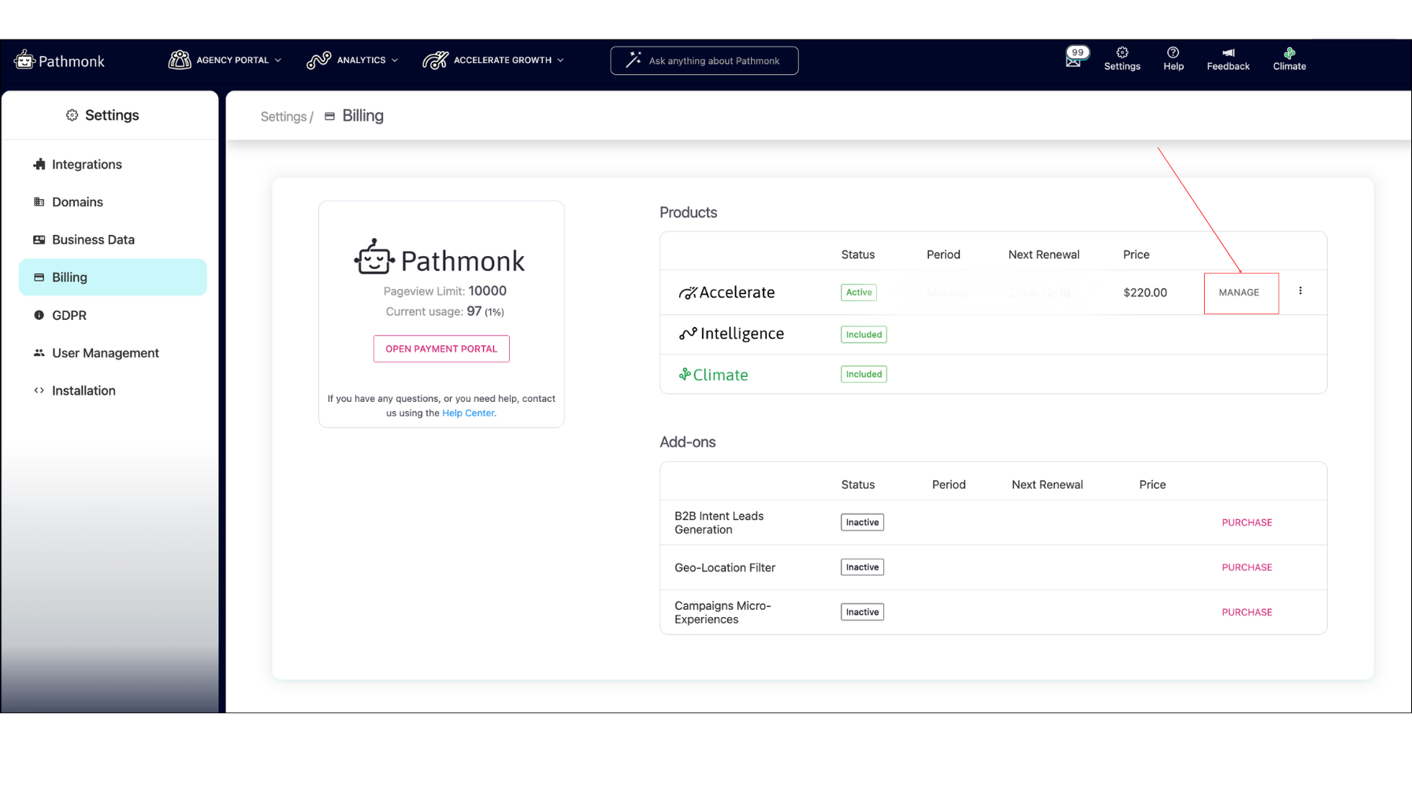Image resolution: width=1412 pixels, height=807 pixels.
Task: Expand the Accelerate Growth dropdown
Action: pos(493,60)
